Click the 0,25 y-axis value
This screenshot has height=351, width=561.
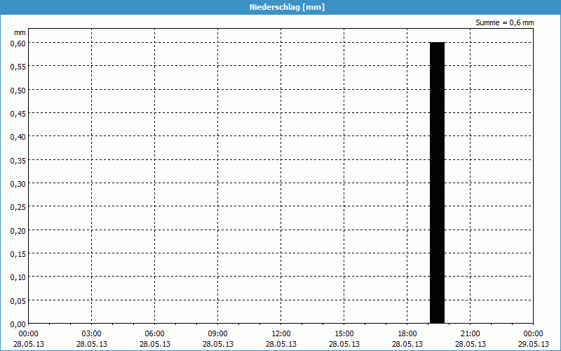[18, 206]
